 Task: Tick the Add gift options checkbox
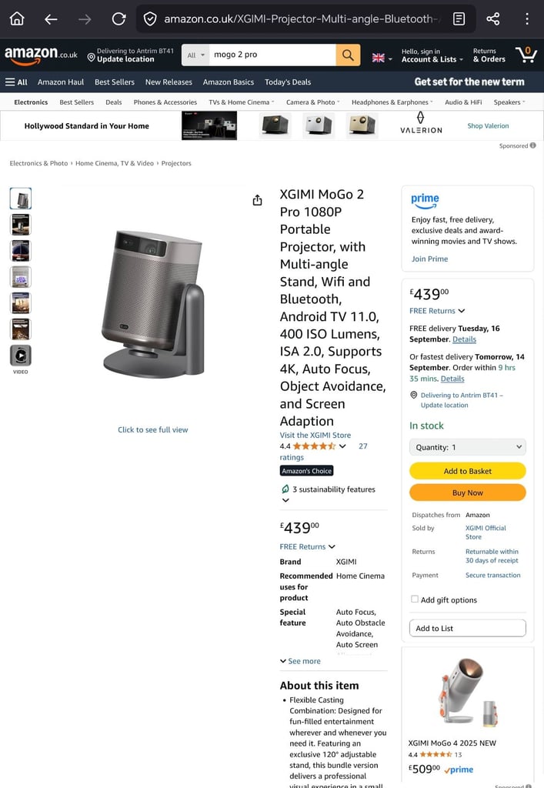pyautogui.click(x=415, y=599)
